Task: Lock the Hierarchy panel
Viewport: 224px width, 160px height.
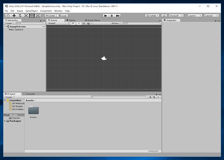Action: 41,21
